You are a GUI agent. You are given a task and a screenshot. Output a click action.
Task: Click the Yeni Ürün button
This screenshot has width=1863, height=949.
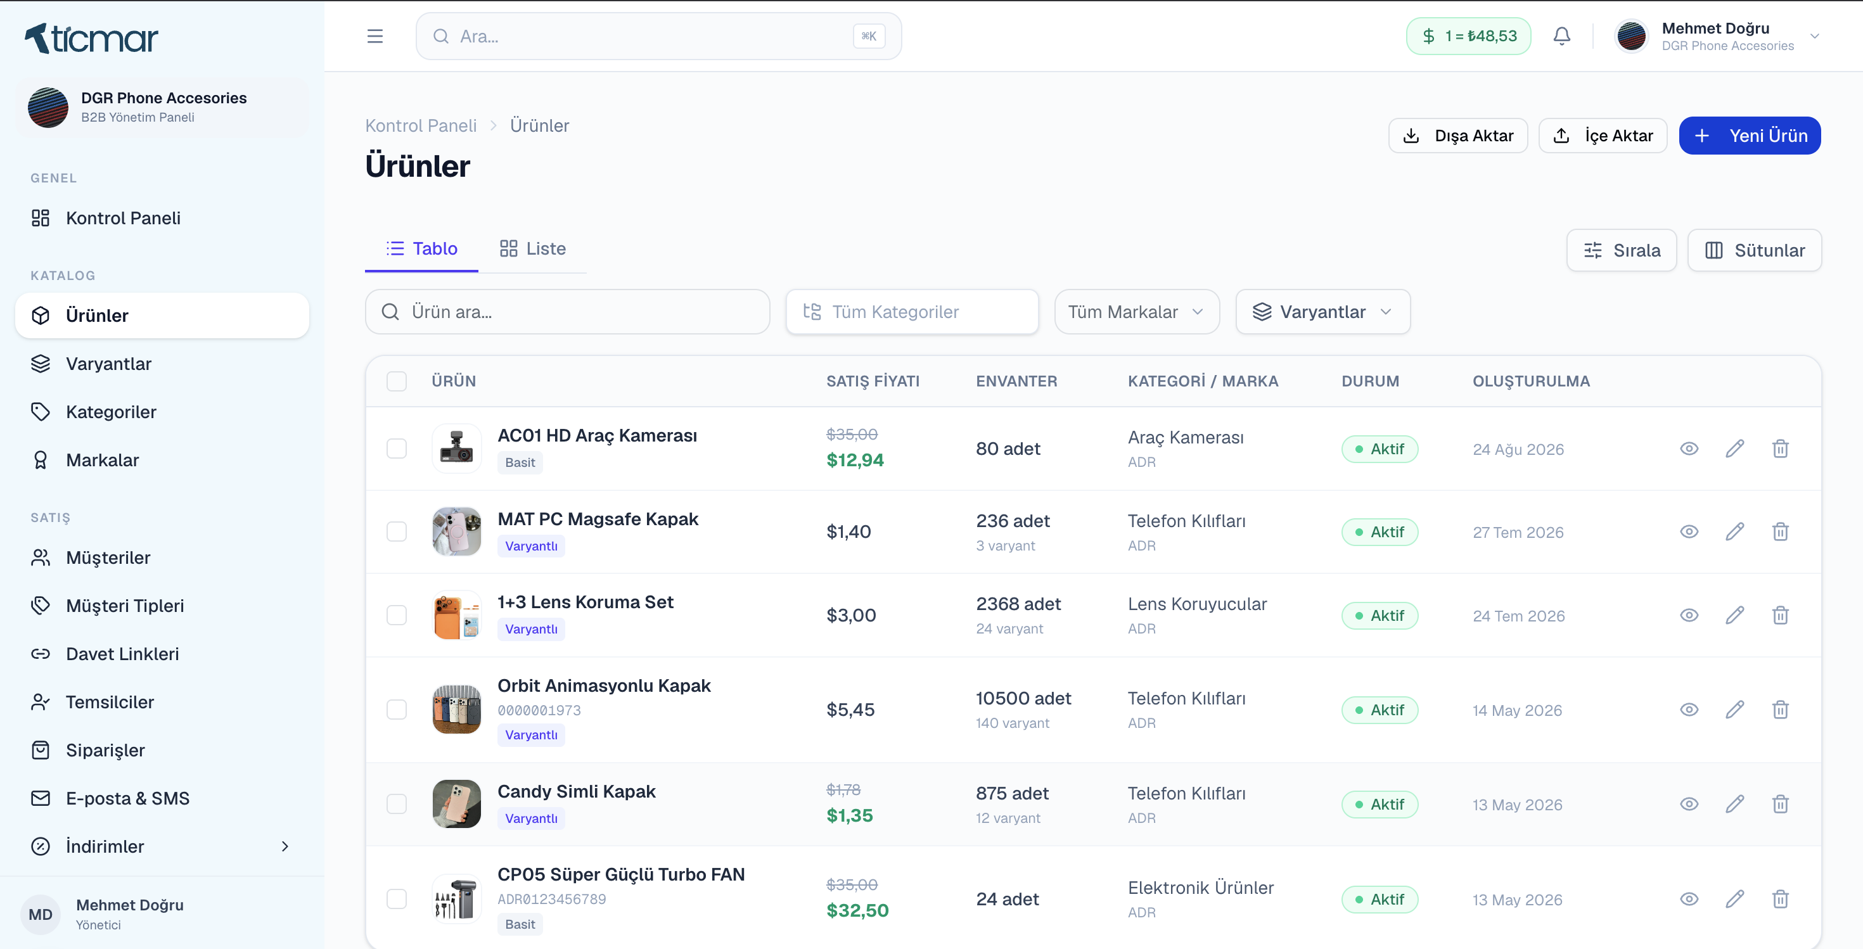pyautogui.click(x=1750, y=136)
